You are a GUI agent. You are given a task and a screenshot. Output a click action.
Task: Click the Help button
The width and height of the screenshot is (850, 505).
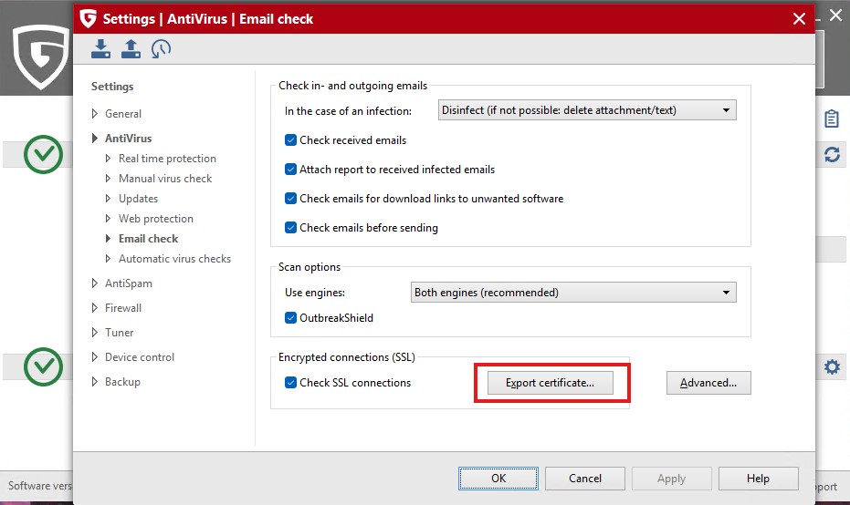pyautogui.click(x=758, y=479)
